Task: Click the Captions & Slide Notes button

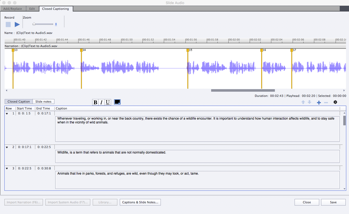Action: (x=140, y=202)
